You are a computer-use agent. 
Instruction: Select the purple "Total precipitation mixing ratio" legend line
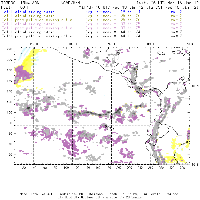click(37, 28)
